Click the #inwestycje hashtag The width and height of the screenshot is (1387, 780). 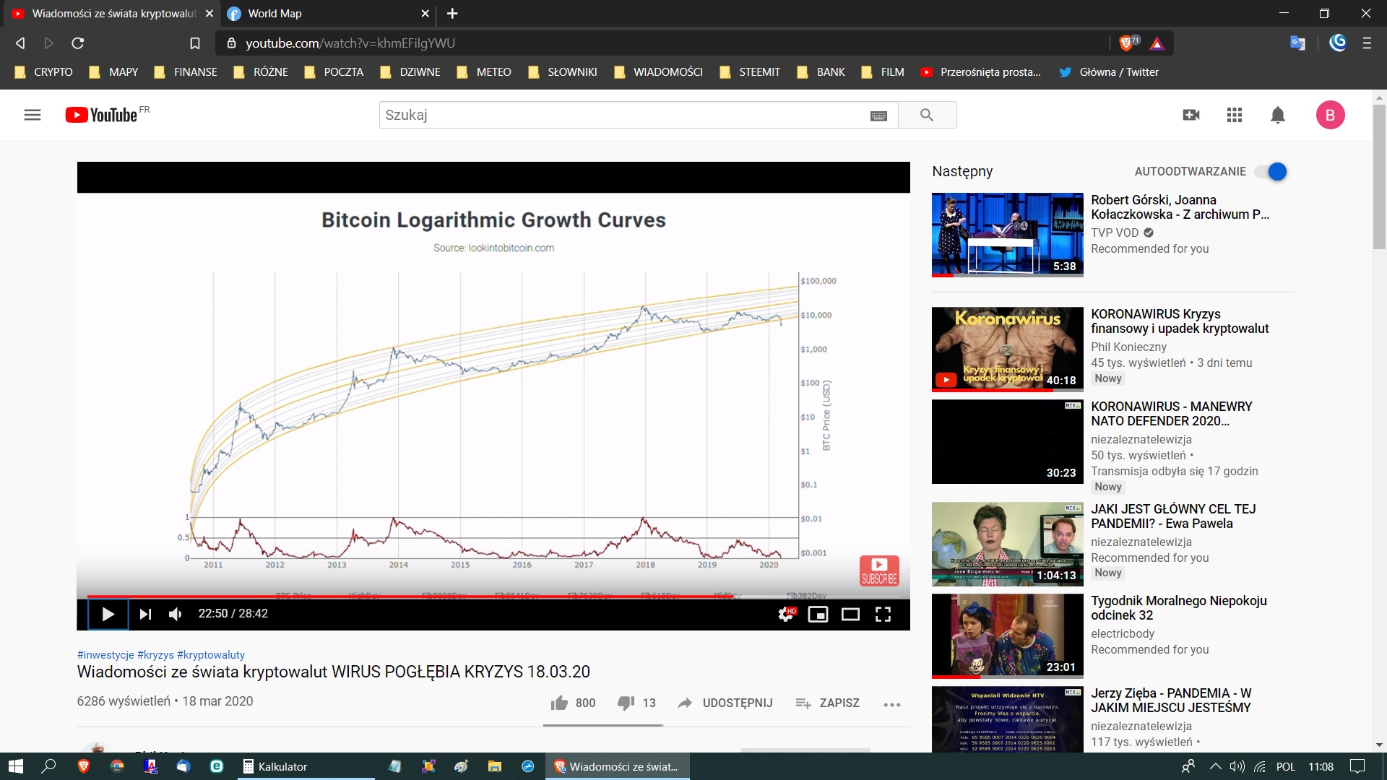point(105,654)
